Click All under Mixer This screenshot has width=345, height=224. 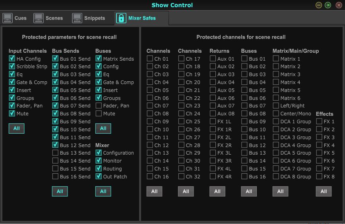click(x=103, y=191)
